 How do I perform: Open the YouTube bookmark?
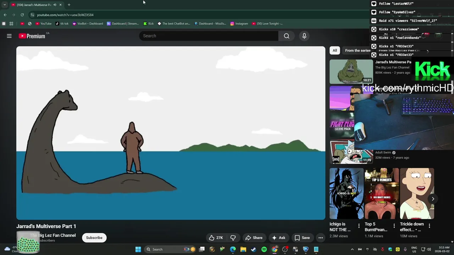pyautogui.click(x=44, y=24)
